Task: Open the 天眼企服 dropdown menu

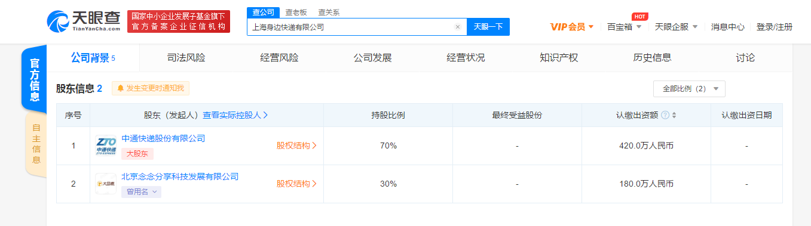Action: [x=677, y=27]
